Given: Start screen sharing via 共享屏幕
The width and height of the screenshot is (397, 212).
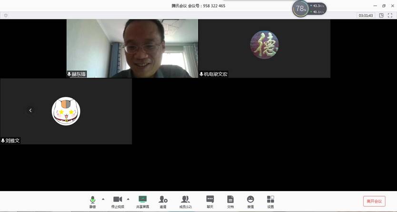Looking at the screenshot, I should 142,201.
